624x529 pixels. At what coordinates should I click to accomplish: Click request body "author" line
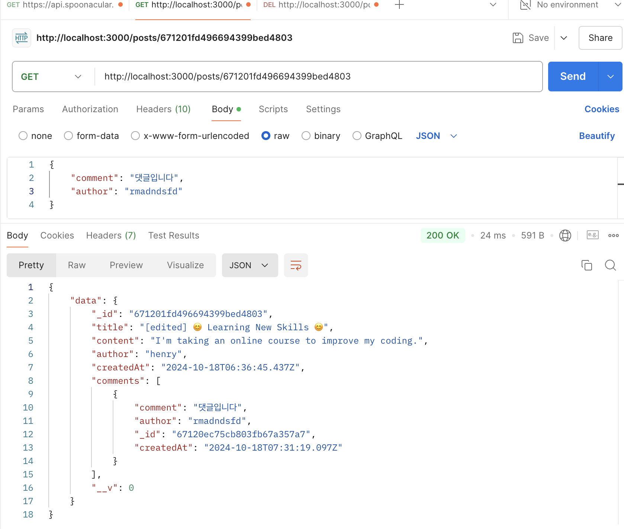[126, 191]
